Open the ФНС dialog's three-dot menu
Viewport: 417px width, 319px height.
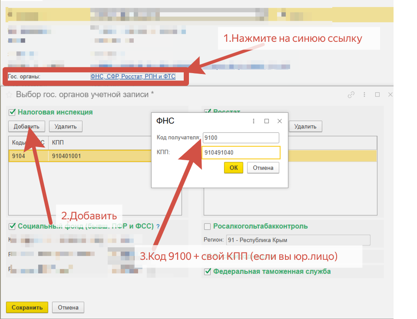tap(254, 121)
